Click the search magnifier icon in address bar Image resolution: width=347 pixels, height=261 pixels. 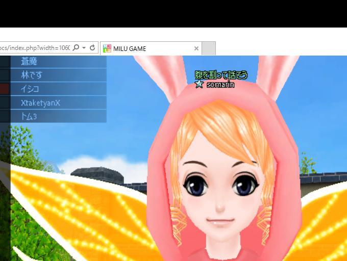tap(76, 48)
